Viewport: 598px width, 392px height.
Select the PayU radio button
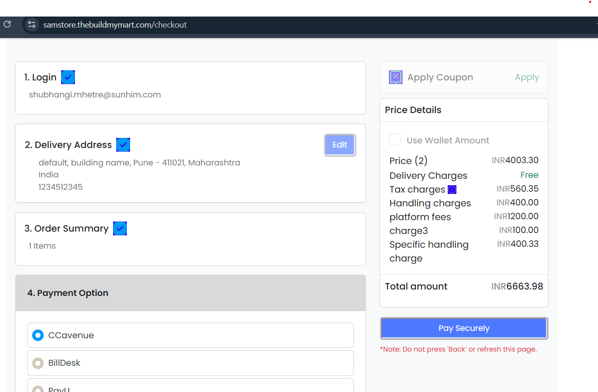38,390
